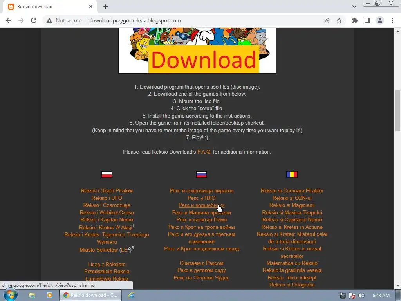
Task: Bookmark this page with the star icon
Action: [x=339, y=20]
